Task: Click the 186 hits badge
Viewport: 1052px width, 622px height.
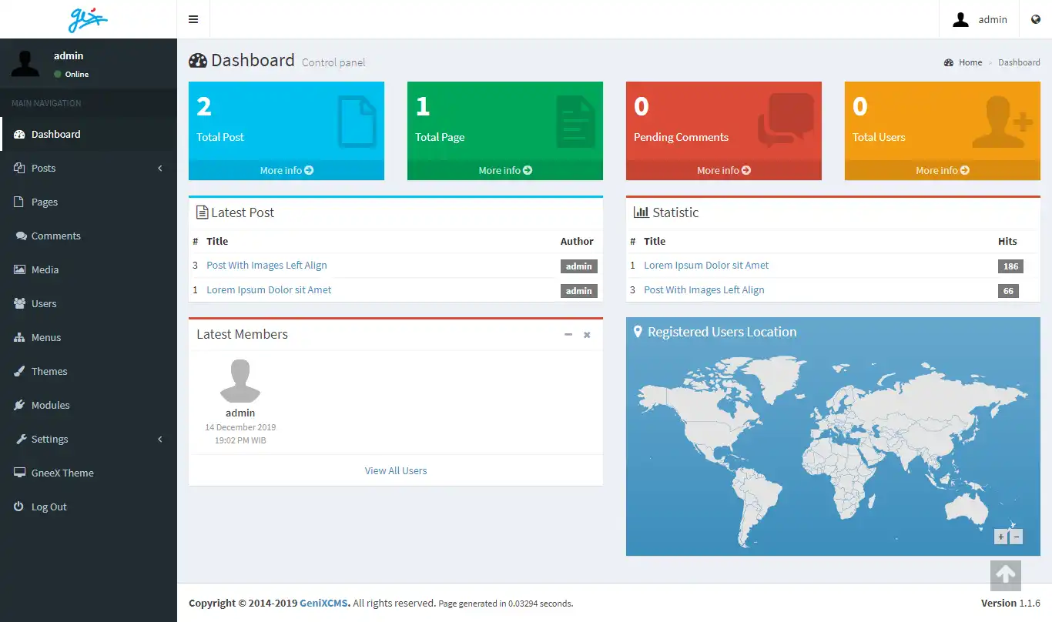Action: tap(1010, 266)
